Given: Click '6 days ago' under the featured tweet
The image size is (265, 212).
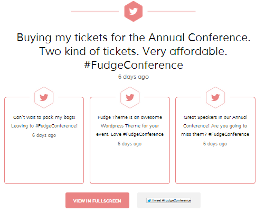Looking at the screenshot, I should coord(134,77).
